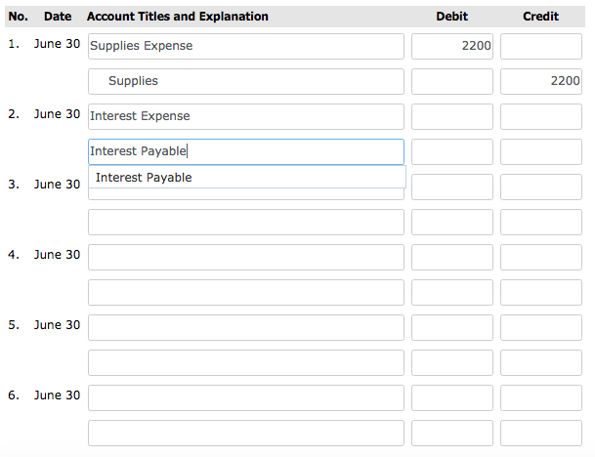This screenshot has height=457, width=595.
Task: Click the credit field beside Interest Payable input
Action: coord(540,151)
